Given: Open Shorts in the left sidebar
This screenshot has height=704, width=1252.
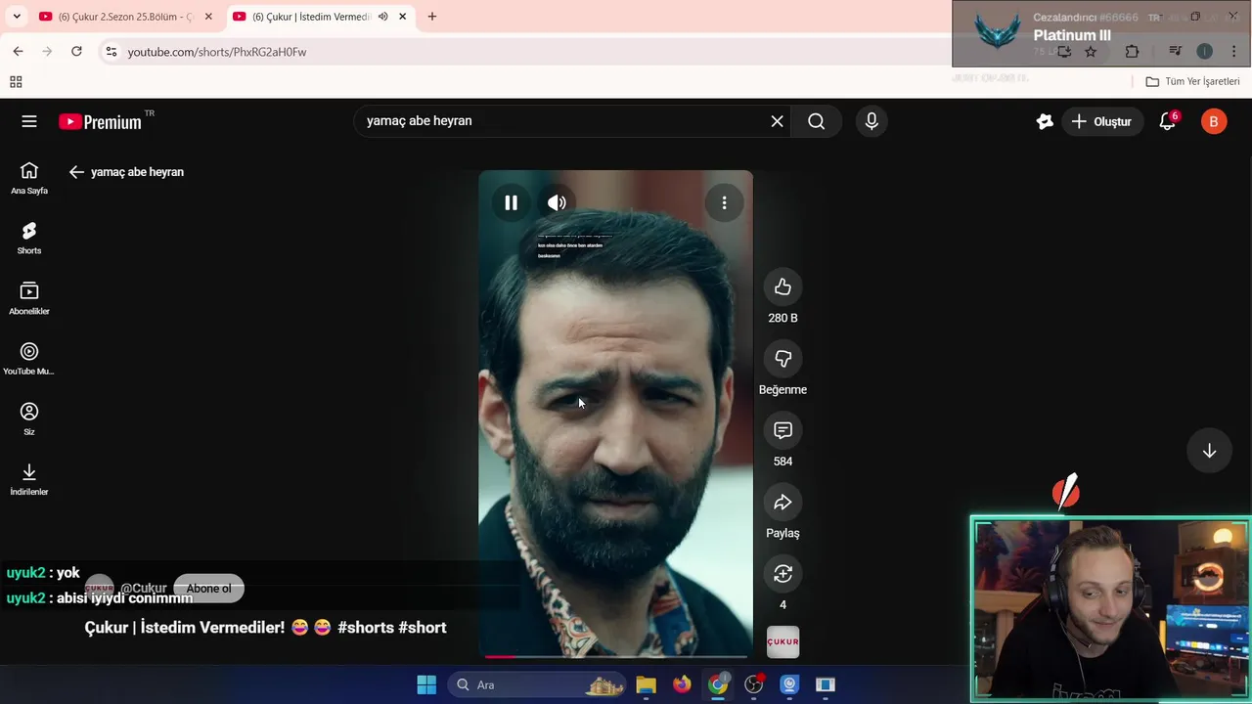Looking at the screenshot, I should (29, 238).
